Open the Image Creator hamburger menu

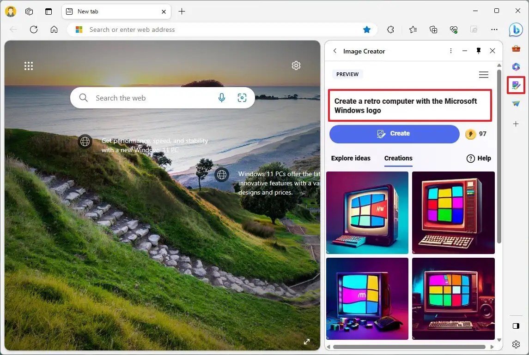click(483, 74)
